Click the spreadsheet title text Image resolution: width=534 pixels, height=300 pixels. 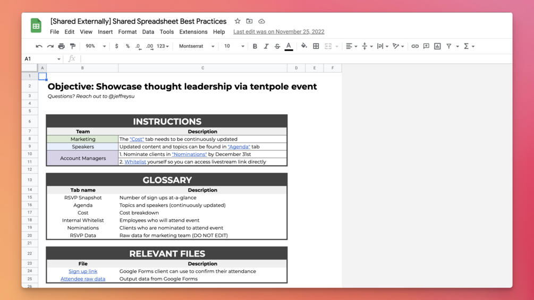(138, 21)
